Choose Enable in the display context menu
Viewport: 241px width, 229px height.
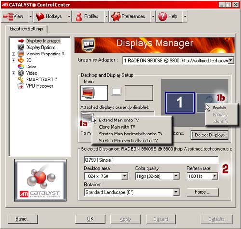219,108
